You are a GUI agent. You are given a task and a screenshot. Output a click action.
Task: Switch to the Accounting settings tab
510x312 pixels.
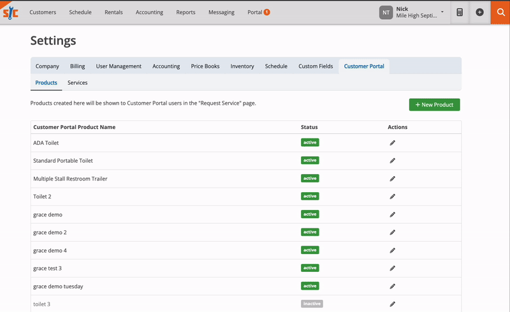tap(166, 66)
